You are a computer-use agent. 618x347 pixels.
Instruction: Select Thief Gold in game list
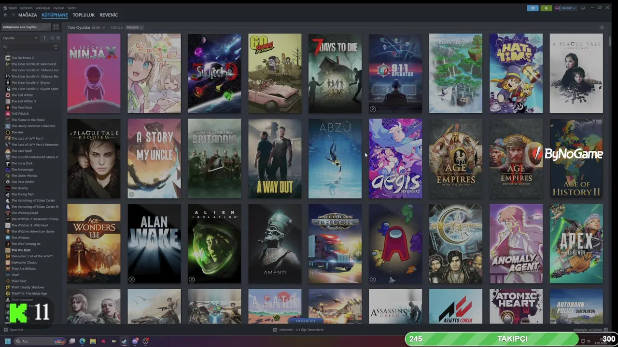tap(19, 281)
